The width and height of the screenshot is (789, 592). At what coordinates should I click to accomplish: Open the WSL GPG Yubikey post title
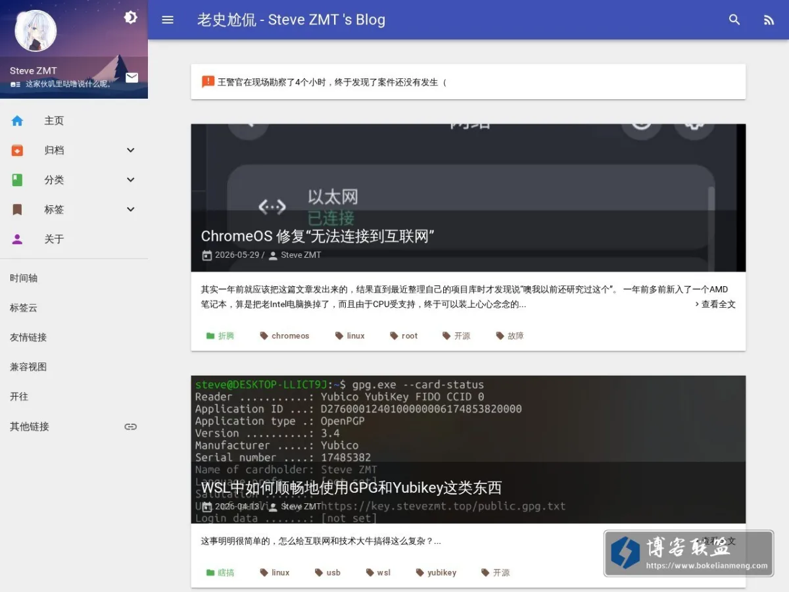coord(352,487)
